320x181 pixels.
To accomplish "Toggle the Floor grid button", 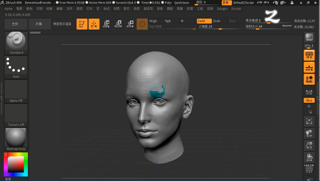I will (309, 67).
